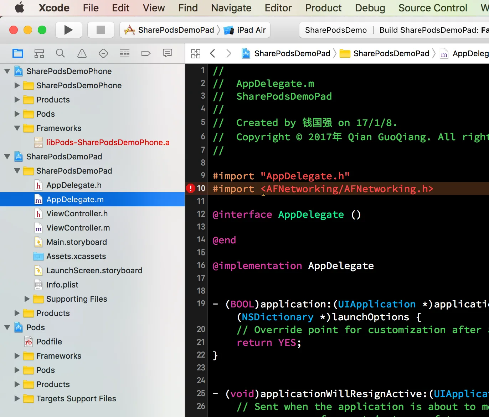Click the AFNetworking import on line 10
This screenshot has height=417, width=489.
323,189
